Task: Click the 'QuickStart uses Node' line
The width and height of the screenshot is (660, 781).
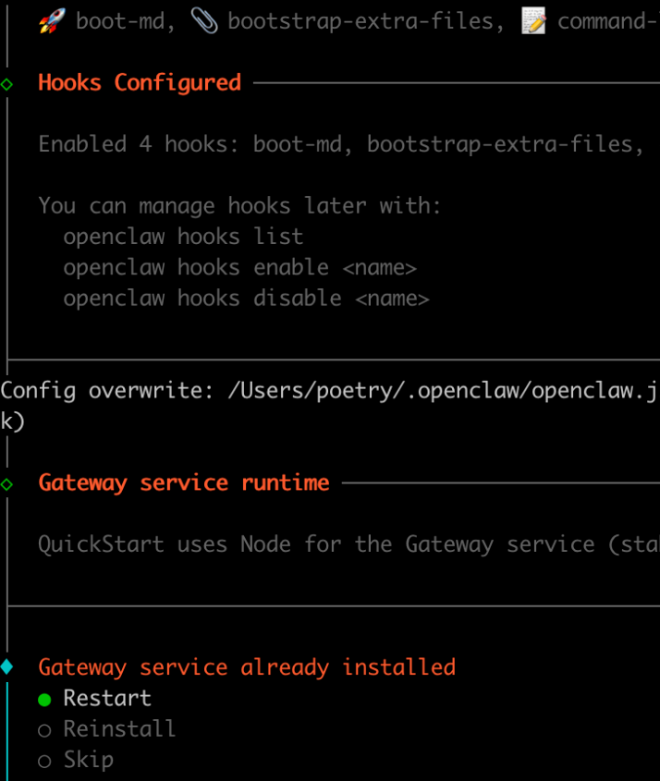Action: (348, 544)
